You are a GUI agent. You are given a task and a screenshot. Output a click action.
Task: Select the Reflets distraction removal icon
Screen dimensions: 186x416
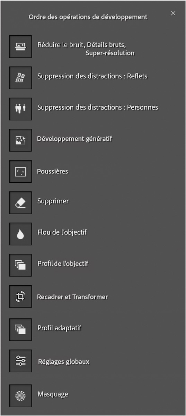20,78
